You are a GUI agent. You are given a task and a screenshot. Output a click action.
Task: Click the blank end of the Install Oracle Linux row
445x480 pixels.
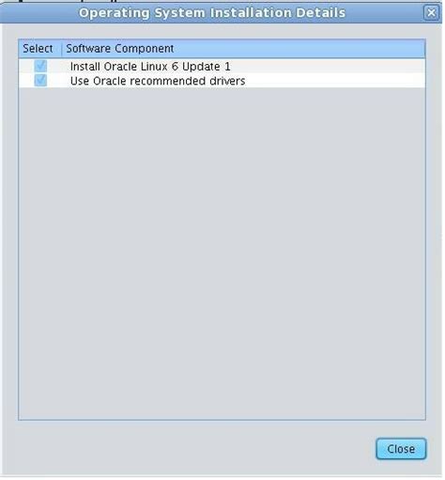pyautogui.click(x=328, y=66)
